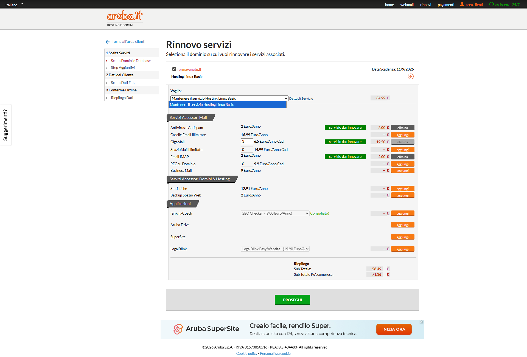Screen dimensions: 527x357
Task: Open webmail from the top navigation
Action: pyautogui.click(x=407, y=5)
